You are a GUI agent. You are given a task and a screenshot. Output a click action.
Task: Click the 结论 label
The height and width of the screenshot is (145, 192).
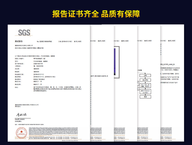[17, 88]
